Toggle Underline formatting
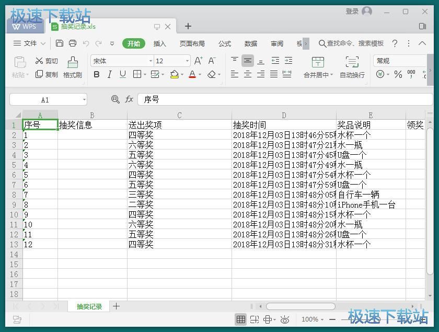Viewport: 439px width, 332px height. pyautogui.click(x=123, y=74)
